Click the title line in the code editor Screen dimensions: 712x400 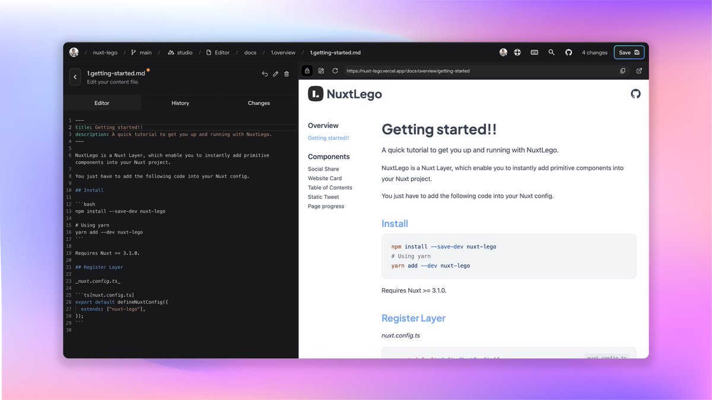(x=109, y=127)
